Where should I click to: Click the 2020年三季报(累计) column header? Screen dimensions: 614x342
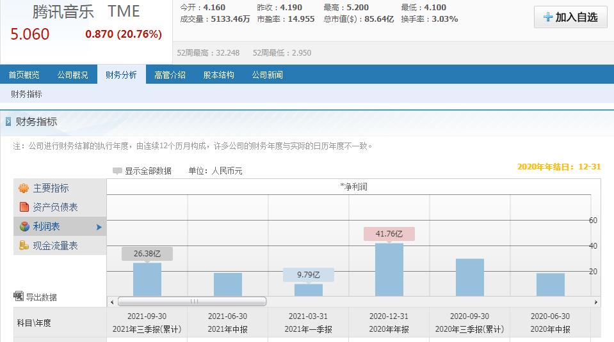[470, 322]
